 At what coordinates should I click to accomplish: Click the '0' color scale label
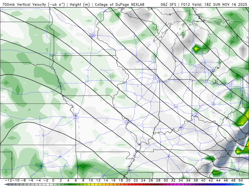click(53, 180)
